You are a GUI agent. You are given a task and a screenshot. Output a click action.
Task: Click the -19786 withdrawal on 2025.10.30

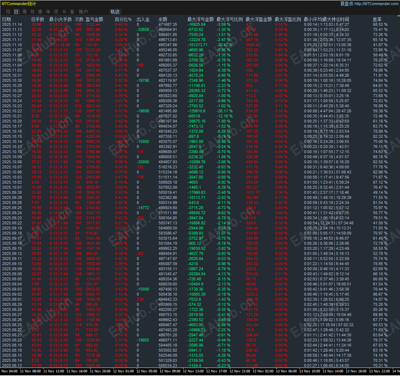(x=143, y=80)
